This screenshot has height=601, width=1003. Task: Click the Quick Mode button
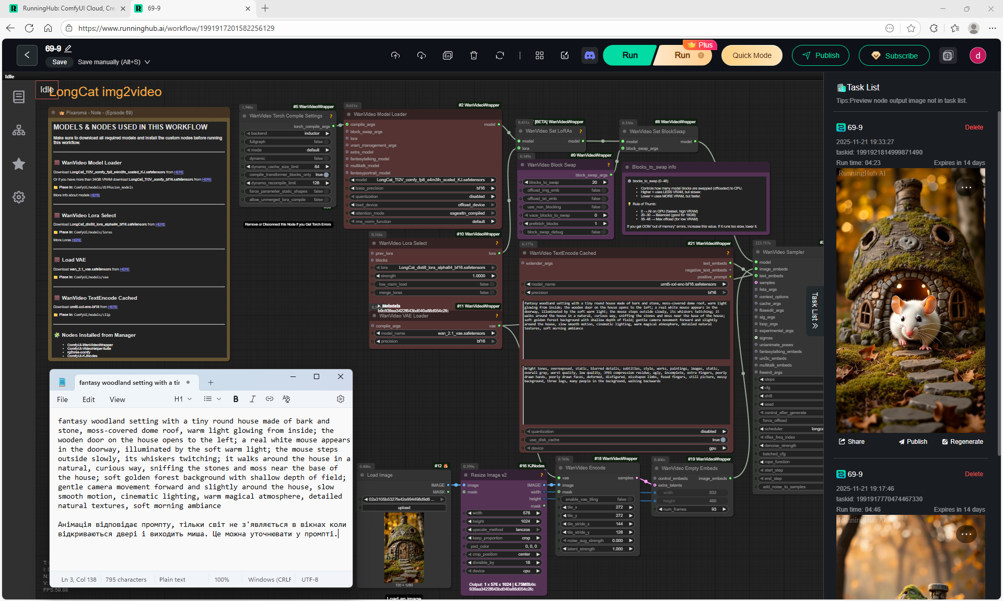coord(751,55)
